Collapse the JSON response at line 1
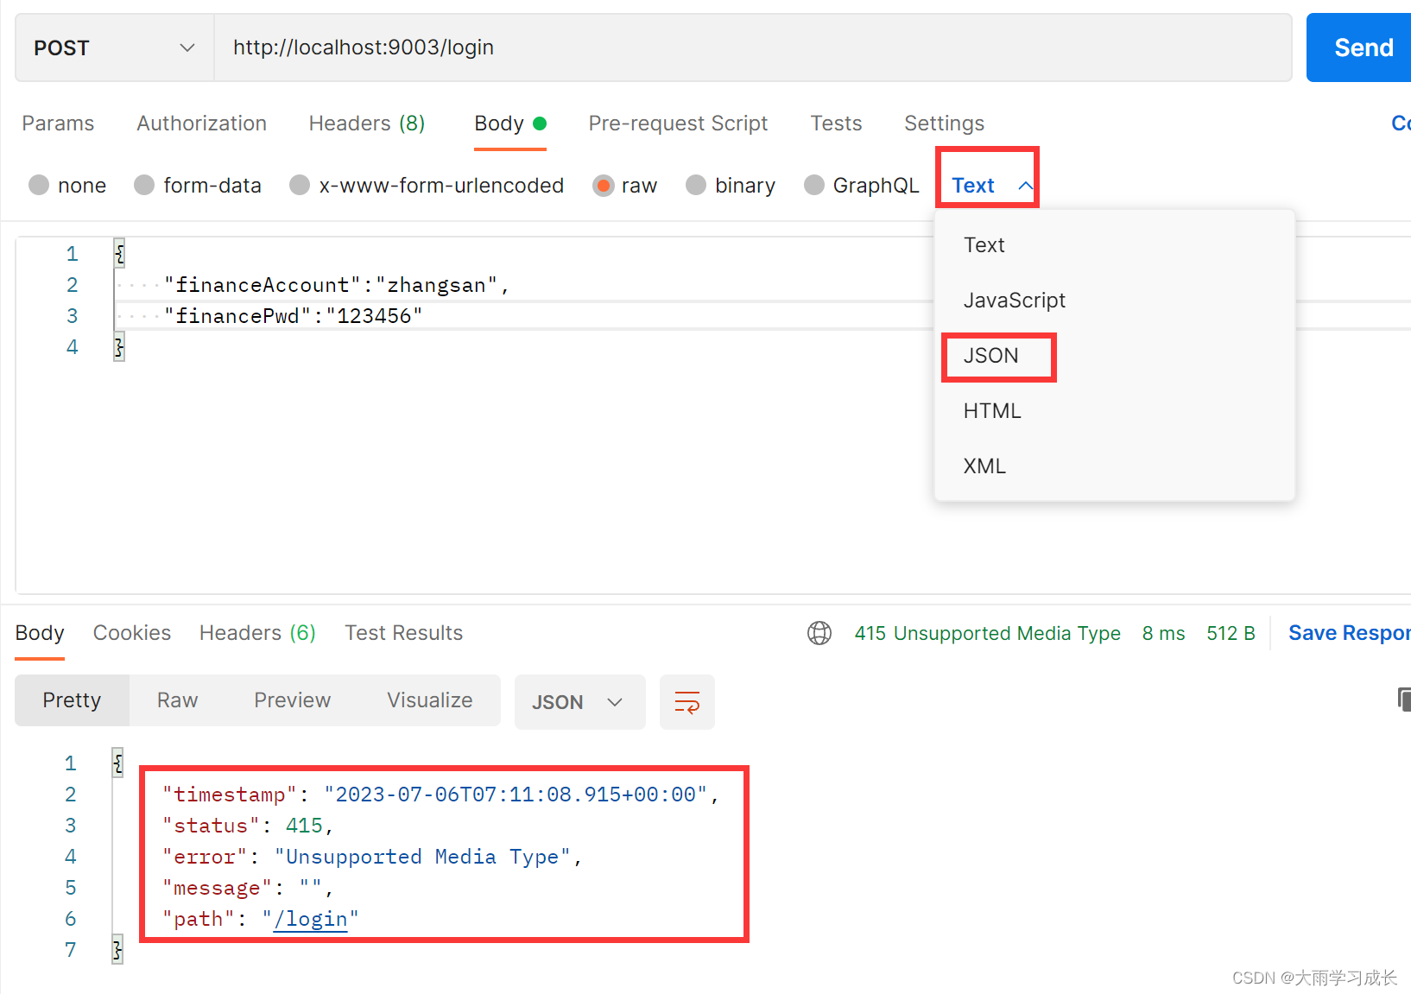Screen dimensions: 1411x994 pyautogui.click(x=117, y=763)
